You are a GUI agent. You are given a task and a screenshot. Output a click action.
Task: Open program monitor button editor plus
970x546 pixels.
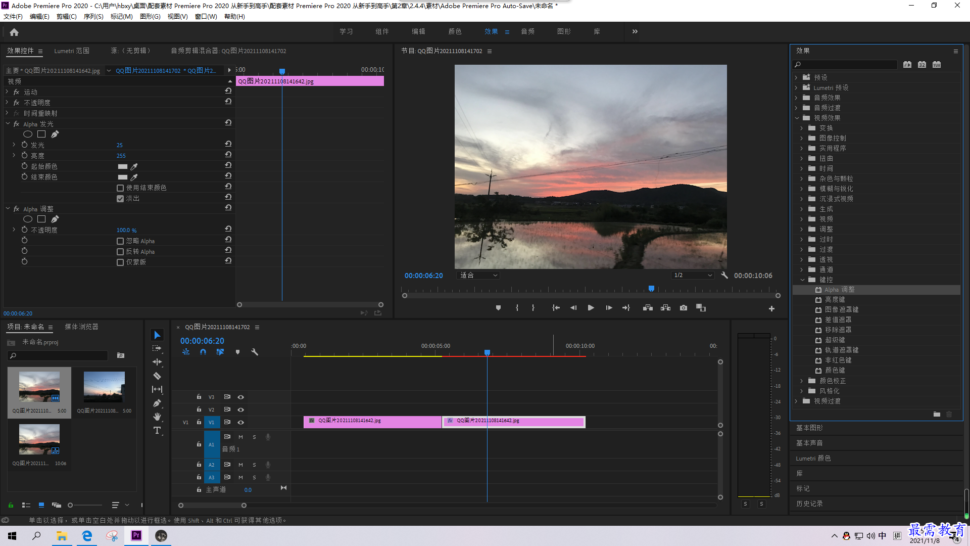771,308
